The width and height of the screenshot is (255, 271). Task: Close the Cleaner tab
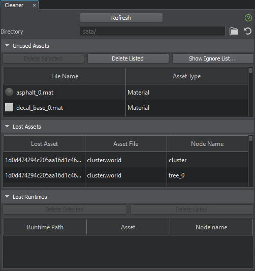click(x=34, y=6)
